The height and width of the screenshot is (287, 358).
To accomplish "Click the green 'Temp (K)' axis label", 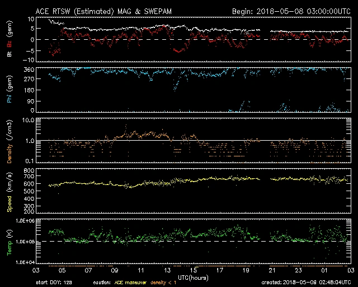I will point(8,241).
